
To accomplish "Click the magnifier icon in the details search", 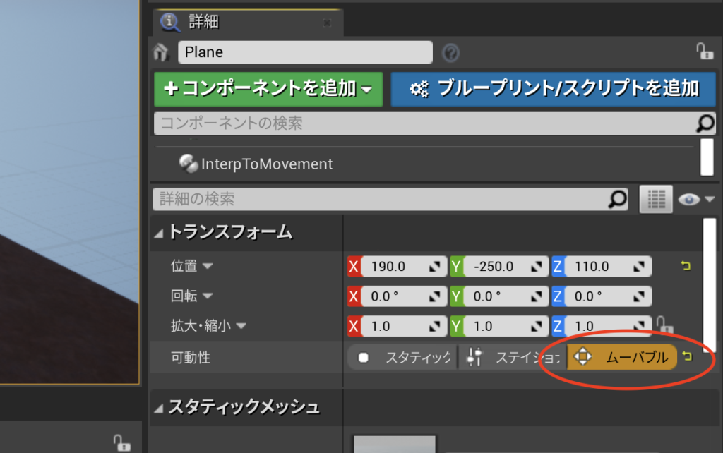I will click(x=618, y=199).
